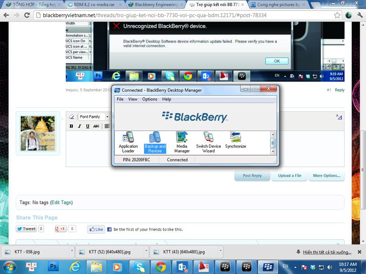Click the Remove Formatting eraser icon
The height and width of the screenshot is (274, 366).
pyautogui.click(x=72, y=117)
